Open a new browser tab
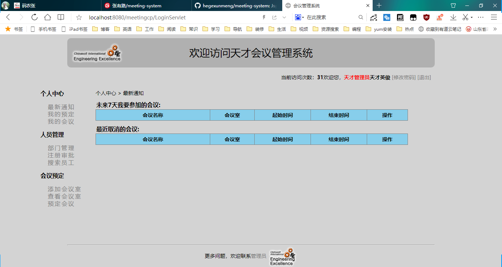The height and width of the screenshot is (267, 502). click(379, 6)
